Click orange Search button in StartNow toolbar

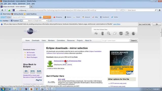[x=47, y=17]
